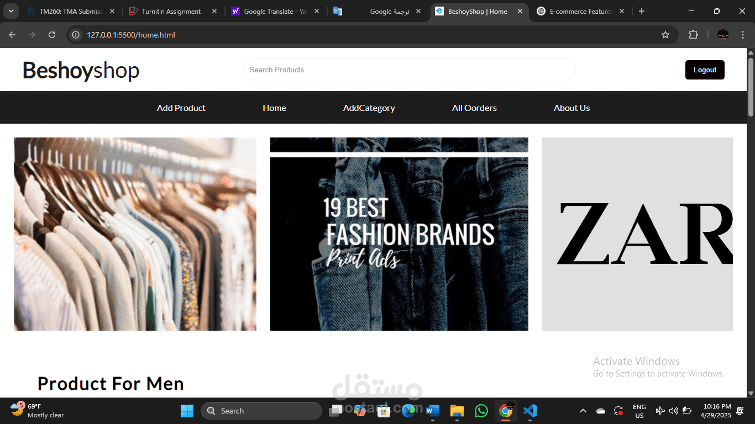Launch WhatsApp from the taskbar
Viewport: 755px width, 424px height.
[x=481, y=411]
